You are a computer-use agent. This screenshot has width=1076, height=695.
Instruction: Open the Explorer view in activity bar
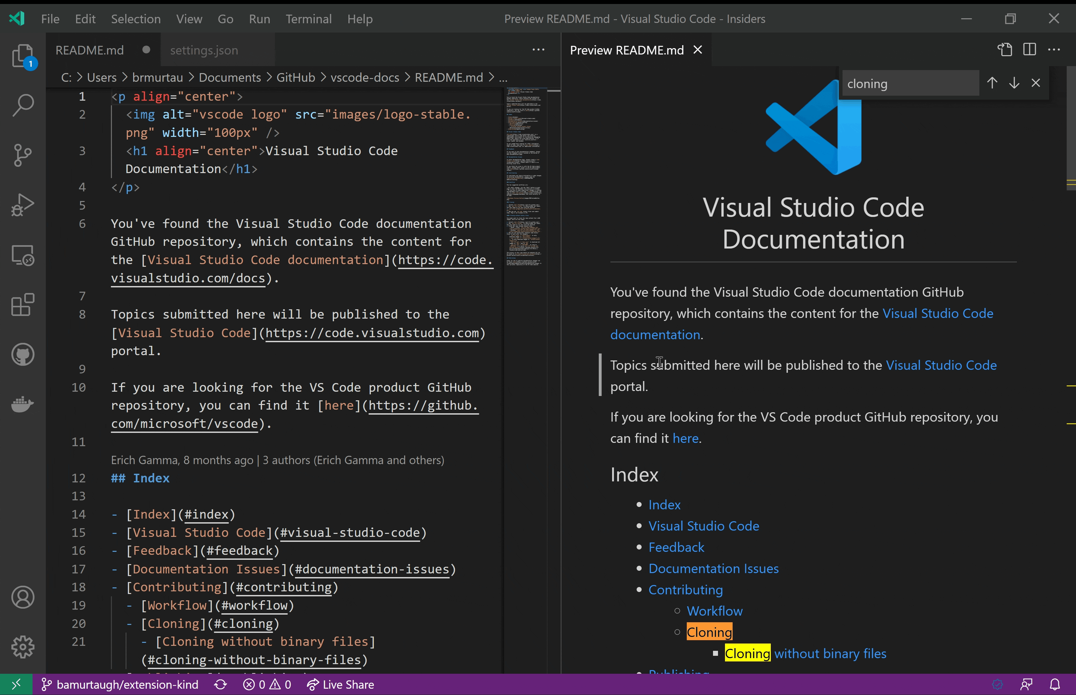(x=23, y=56)
